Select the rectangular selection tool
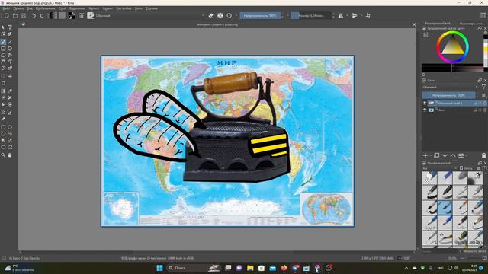The image size is (488, 274). (x=3, y=127)
